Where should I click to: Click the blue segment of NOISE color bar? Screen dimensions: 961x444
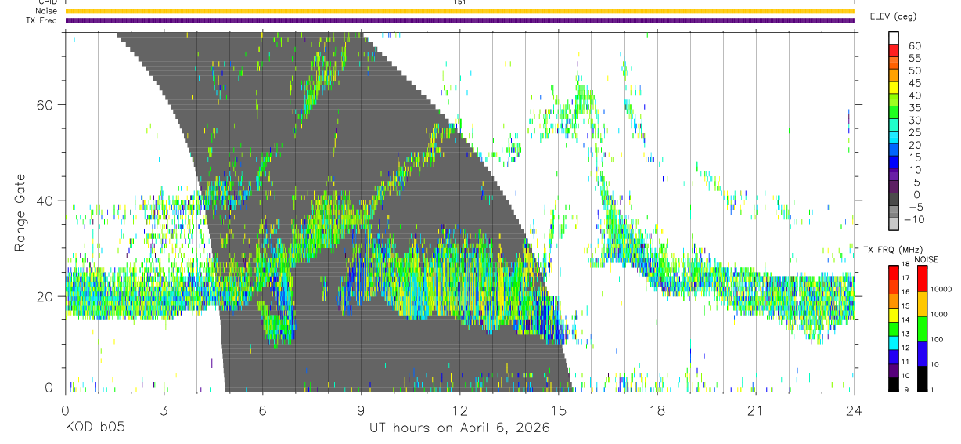922,353
